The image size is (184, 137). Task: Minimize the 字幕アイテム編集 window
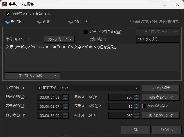coord(152,4)
